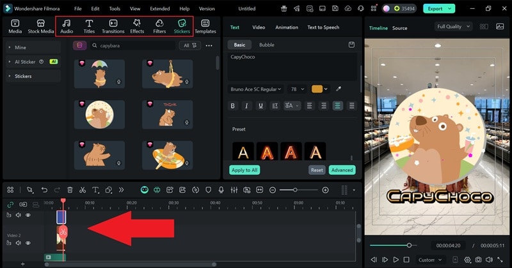512x268 pixels.
Task: Click the undo icon in timeline toolbar
Action: 44,190
